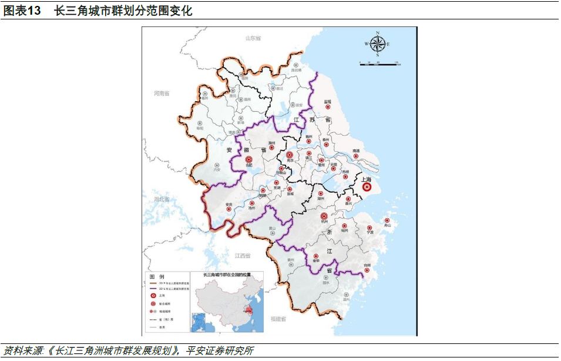Image resolution: width=561 pixels, height=361 pixels.
Task: Expand the legend (图例) panel
Action: tap(156, 276)
